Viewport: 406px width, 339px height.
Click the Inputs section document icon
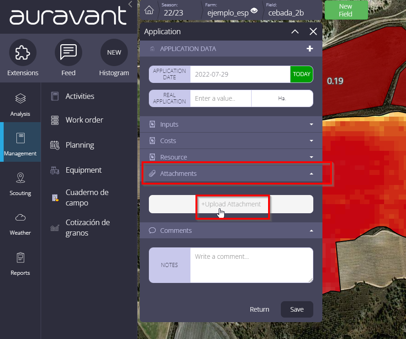coord(152,124)
